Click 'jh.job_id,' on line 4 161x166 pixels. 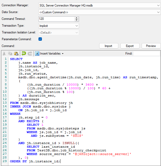(x=29, y=70)
